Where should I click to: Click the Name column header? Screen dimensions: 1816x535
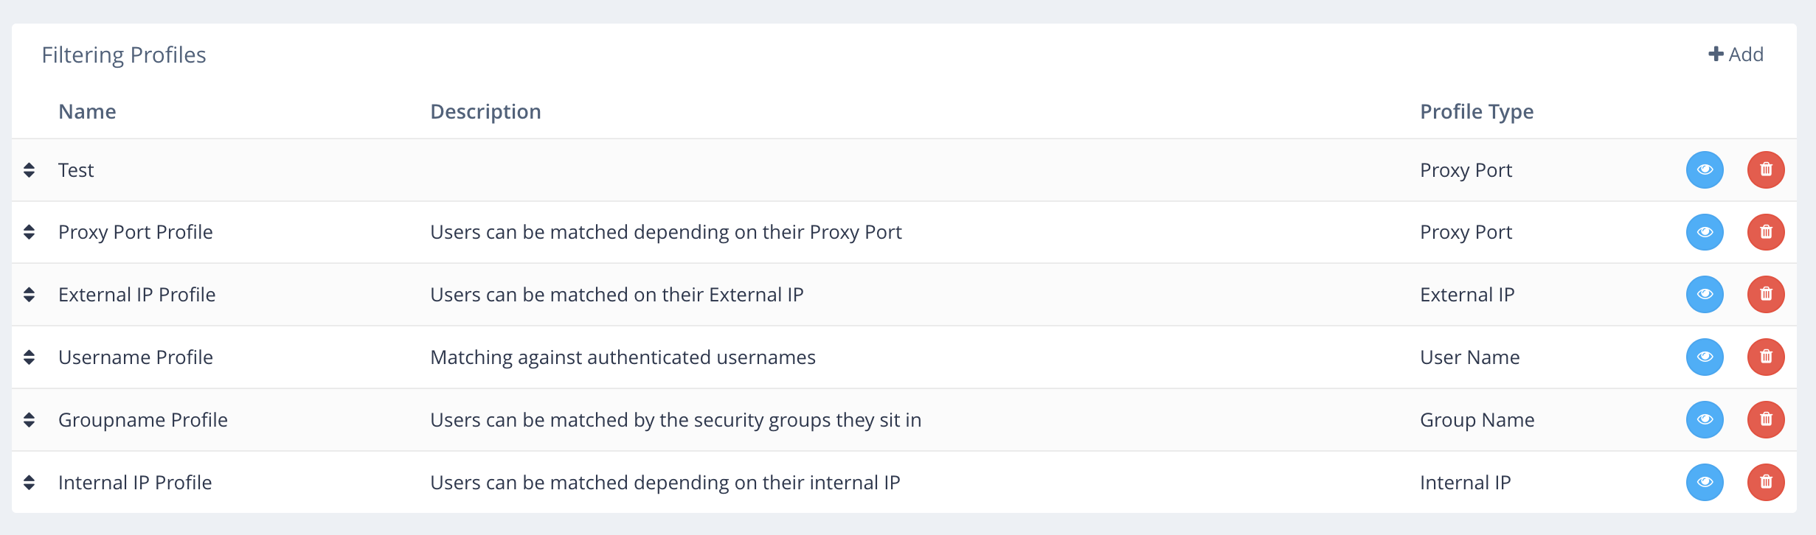87,112
